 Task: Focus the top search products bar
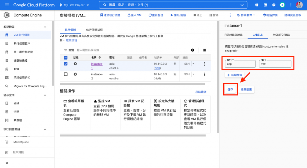click(173, 5)
